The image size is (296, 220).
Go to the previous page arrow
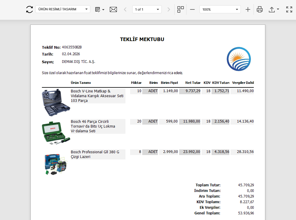tap(125, 9)
